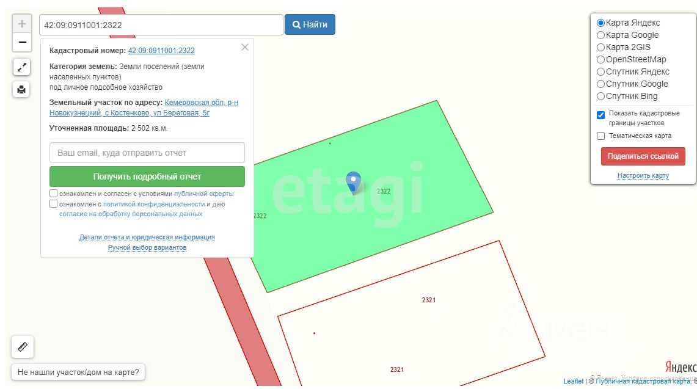
Task: Click the blue location marker pin
Action: coord(354,183)
